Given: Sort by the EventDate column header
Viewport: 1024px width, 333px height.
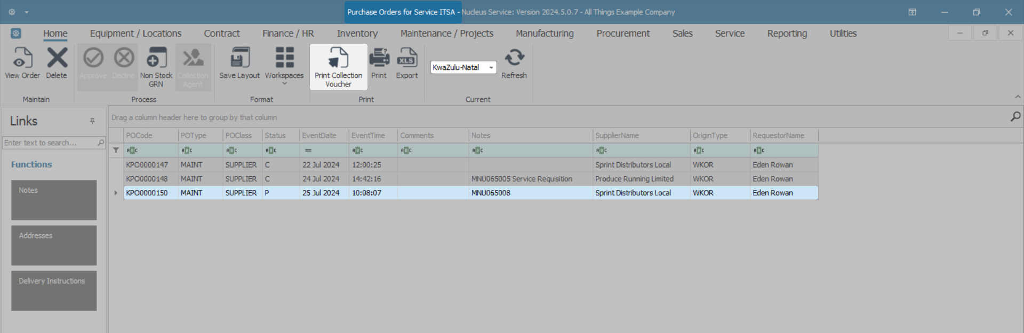Looking at the screenshot, I should 324,136.
